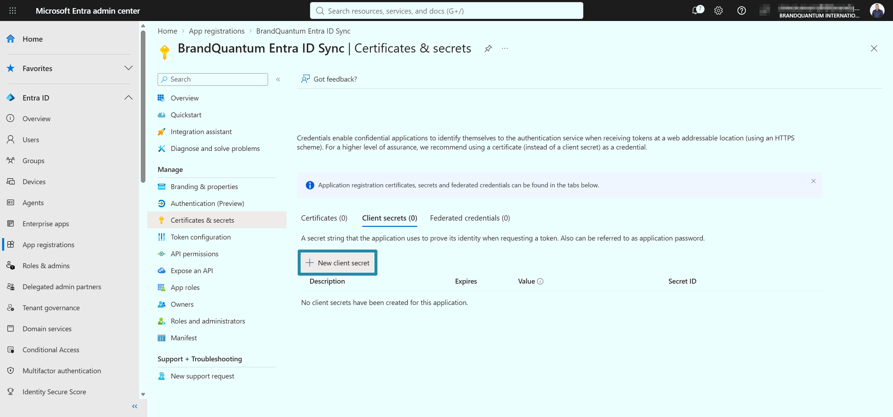
Task: Collapse the left navigation sidebar
Action: coord(135,406)
